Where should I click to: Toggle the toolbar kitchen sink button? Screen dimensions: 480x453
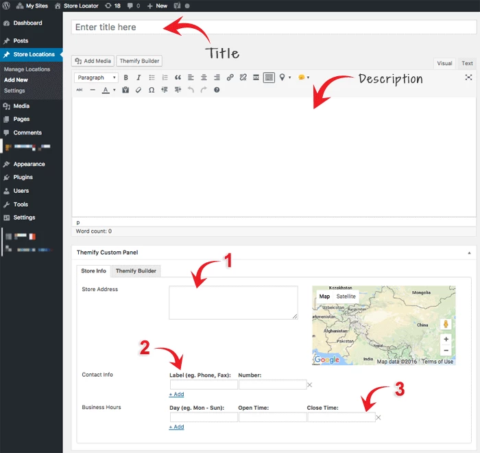click(x=269, y=78)
